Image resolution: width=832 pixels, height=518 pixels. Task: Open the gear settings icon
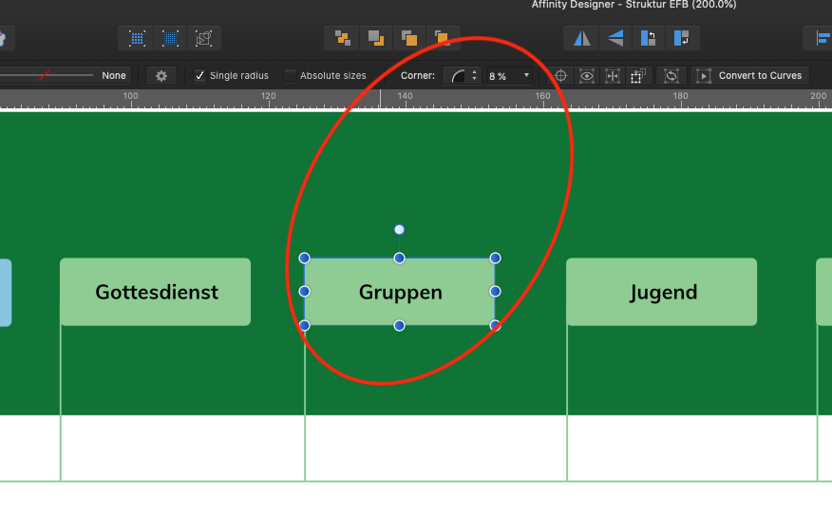coord(161,76)
